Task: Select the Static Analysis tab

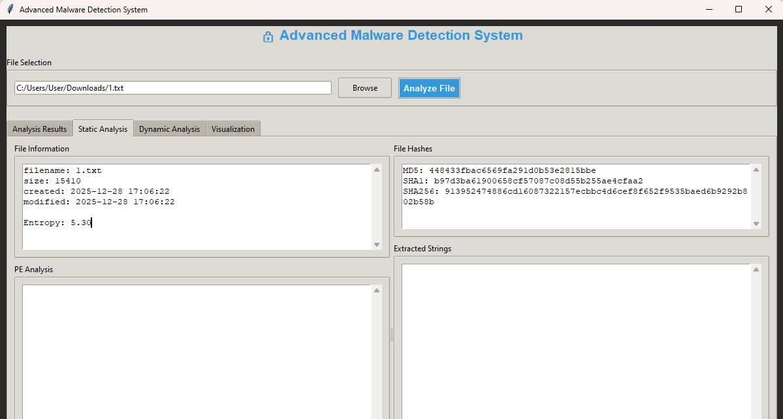Action: point(103,129)
